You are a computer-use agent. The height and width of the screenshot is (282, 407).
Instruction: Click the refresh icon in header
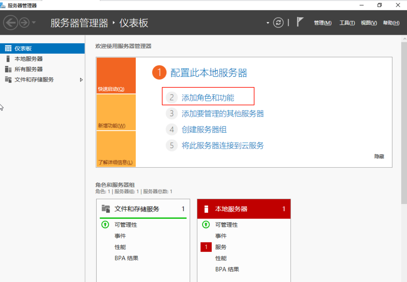pos(278,23)
